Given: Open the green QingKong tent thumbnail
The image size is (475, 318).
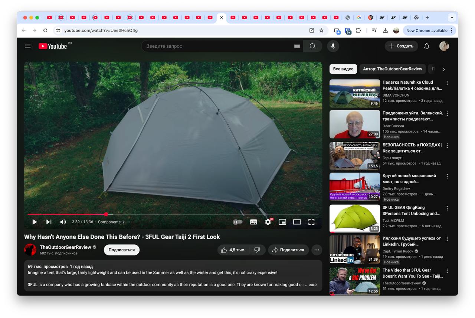Looking at the screenshot, I should (x=355, y=218).
